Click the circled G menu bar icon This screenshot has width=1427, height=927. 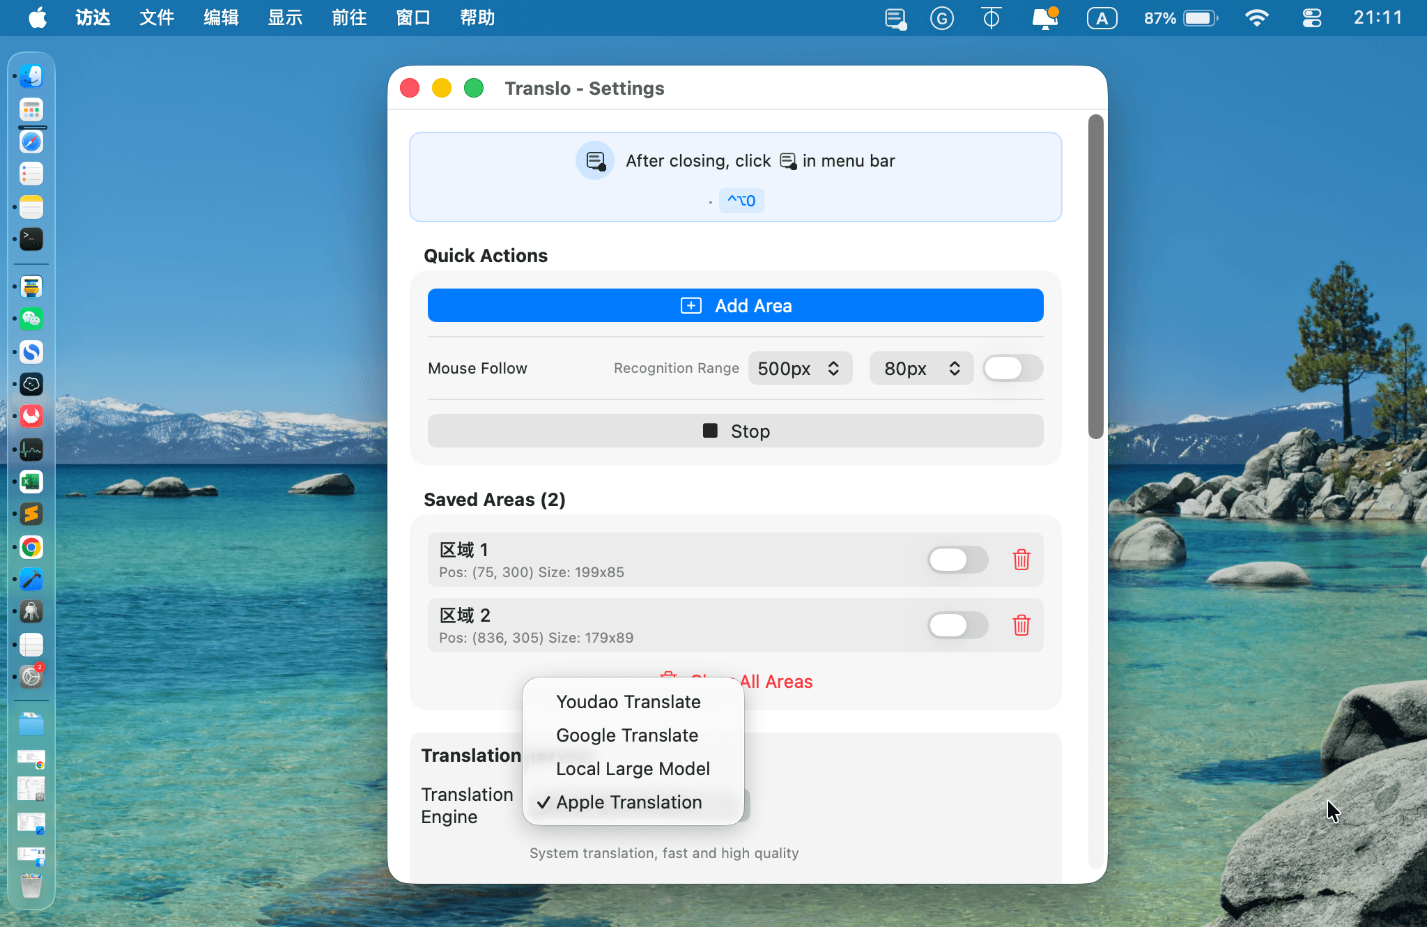coord(942,18)
